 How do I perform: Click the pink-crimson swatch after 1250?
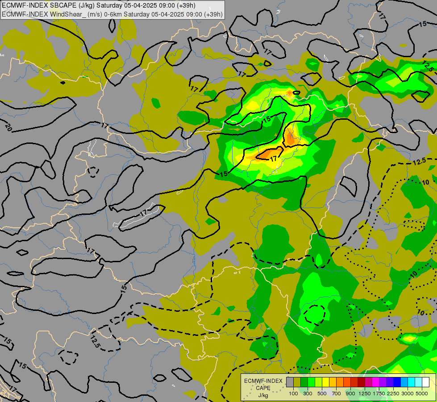[x=368, y=382]
